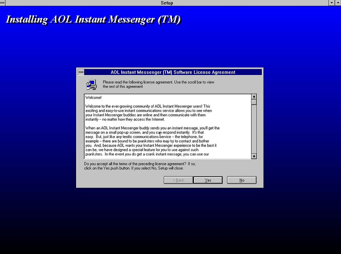This screenshot has height=254, width=341.
Task: Click the "Welcome!" line in license text
Action: point(93,98)
